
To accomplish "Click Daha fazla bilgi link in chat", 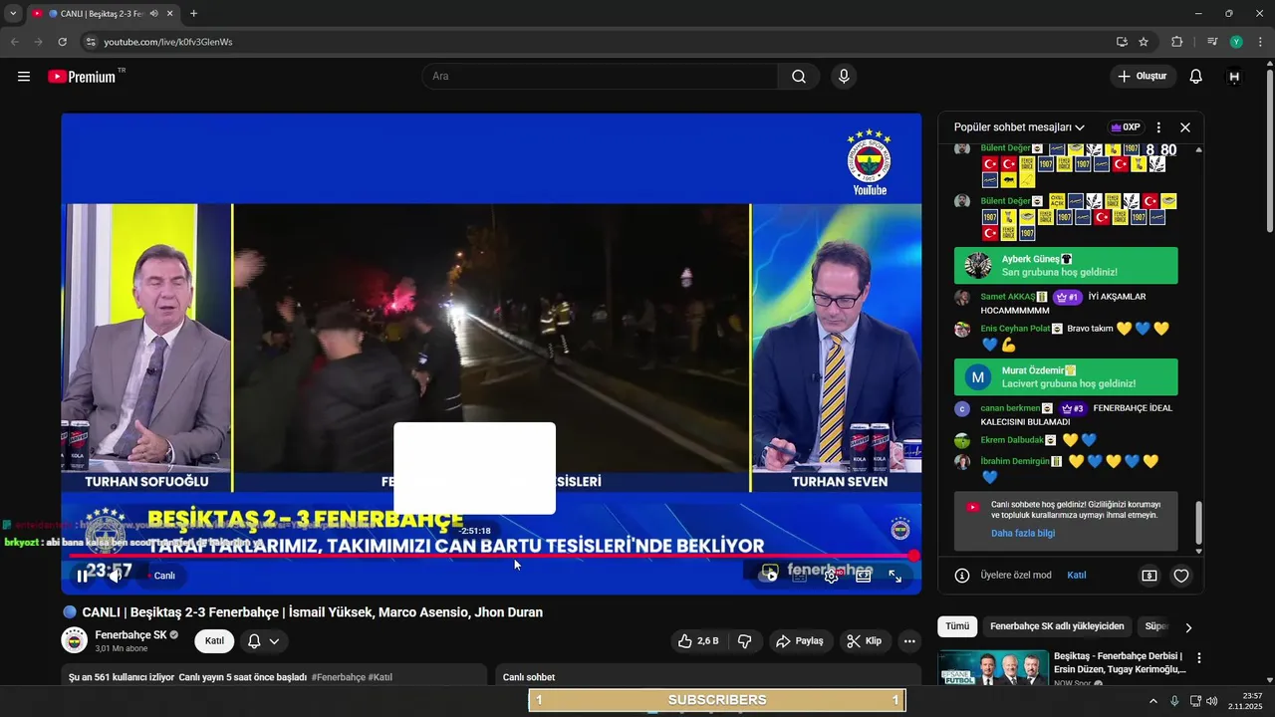I will [x=1023, y=533].
